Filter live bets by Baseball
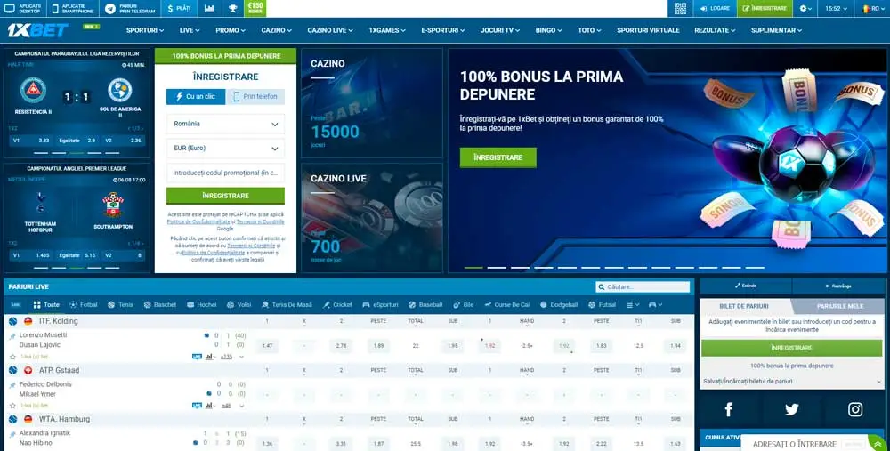This screenshot has height=451, width=890. pyautogui.click(x=425, y=304)
